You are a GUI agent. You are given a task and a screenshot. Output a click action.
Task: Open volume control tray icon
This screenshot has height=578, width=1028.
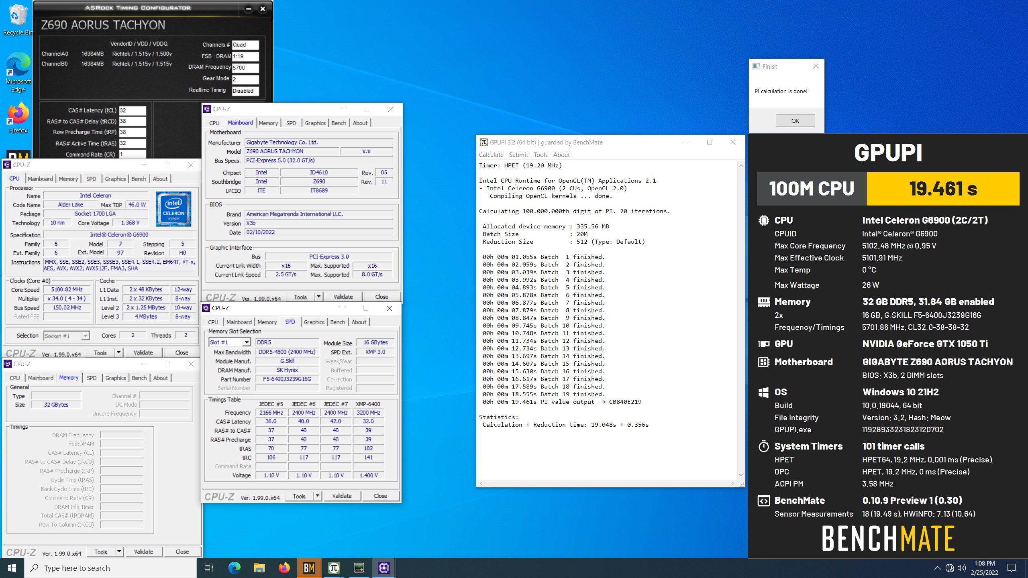(961, 568)
